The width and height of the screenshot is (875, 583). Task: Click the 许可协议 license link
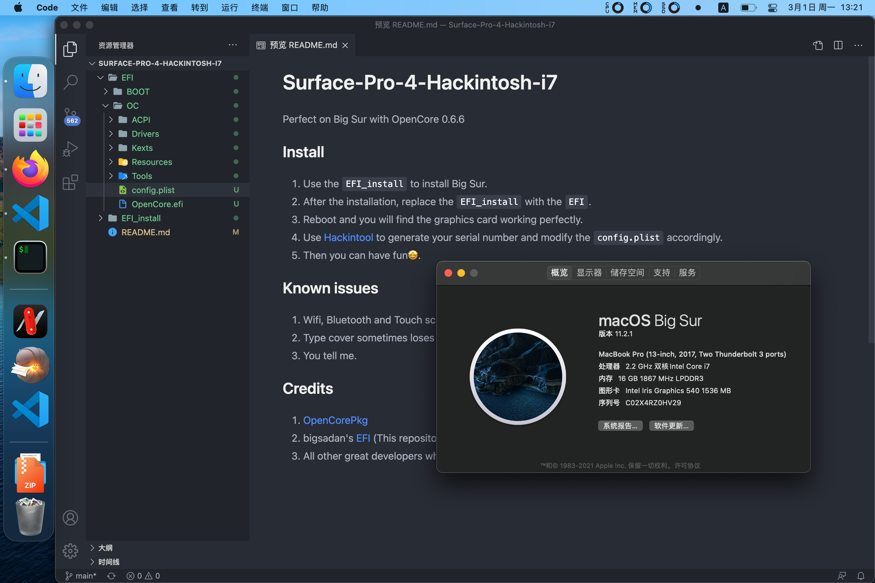[x=687, y=465]
